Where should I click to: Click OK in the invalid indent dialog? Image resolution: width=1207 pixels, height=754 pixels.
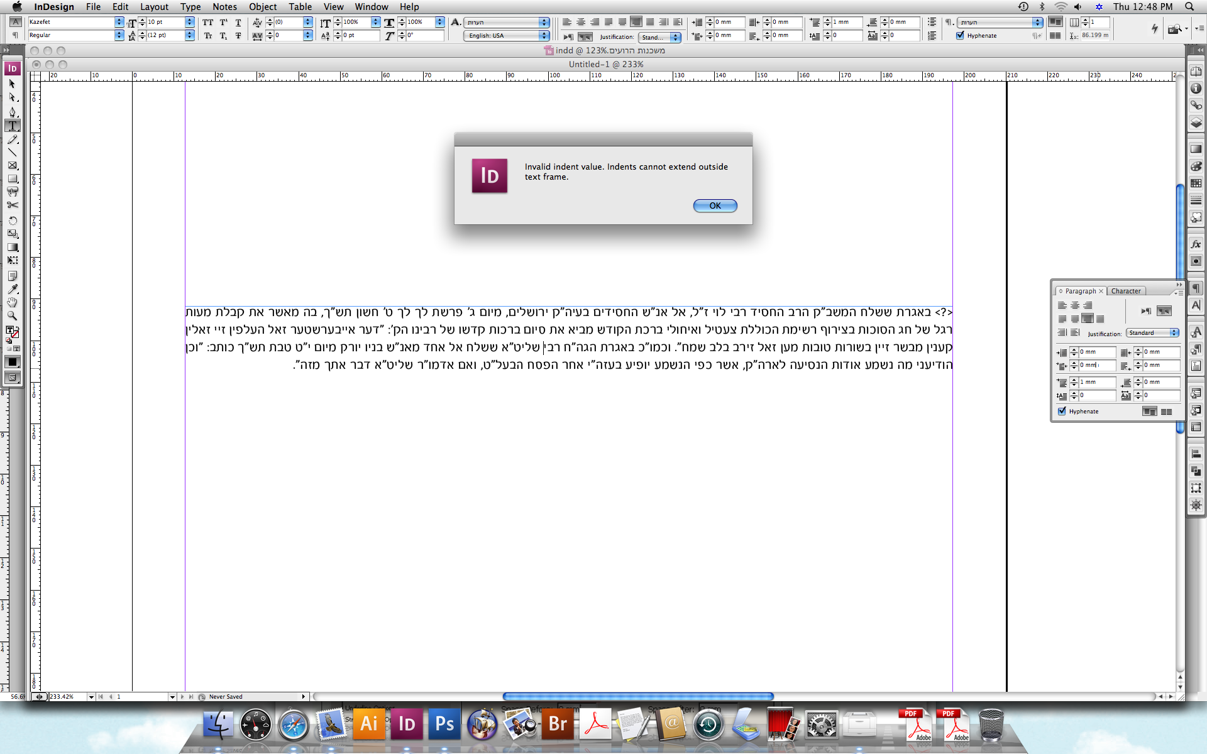(x=715, y=205)
